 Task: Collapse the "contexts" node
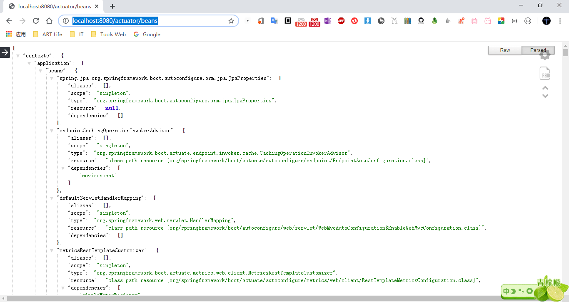click(18, 56)
